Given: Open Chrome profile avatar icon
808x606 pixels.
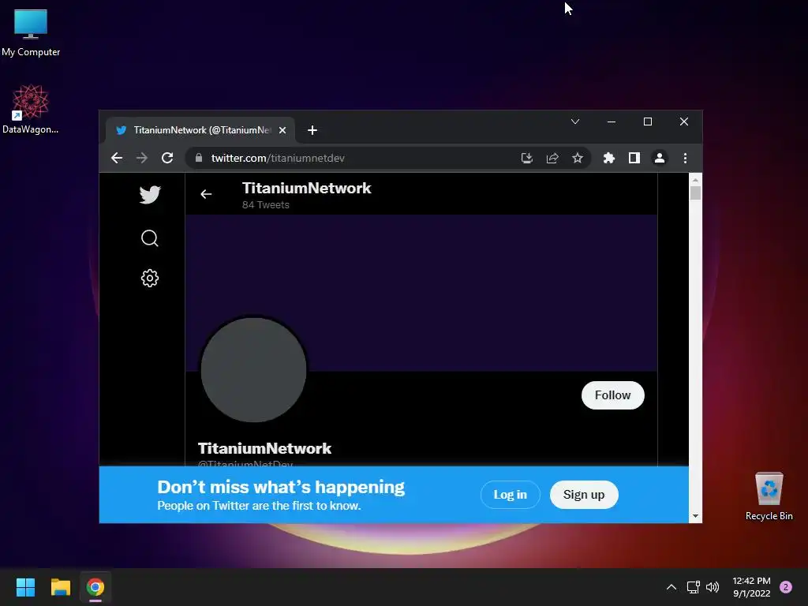Looking at the screenshot, I should click(660, 158).
